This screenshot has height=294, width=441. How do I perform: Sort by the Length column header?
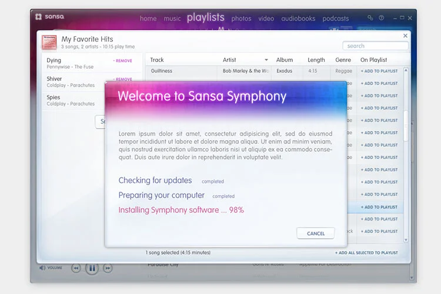point(316,60)
